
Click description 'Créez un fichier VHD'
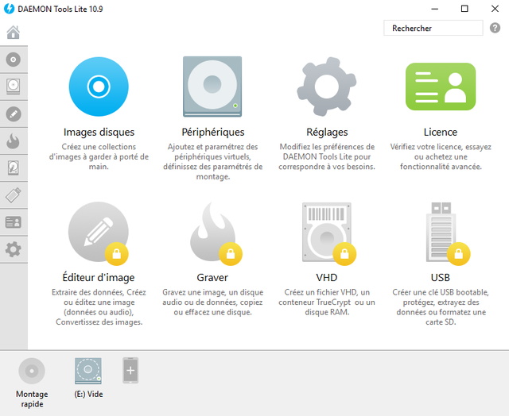(x=327, y=302)
